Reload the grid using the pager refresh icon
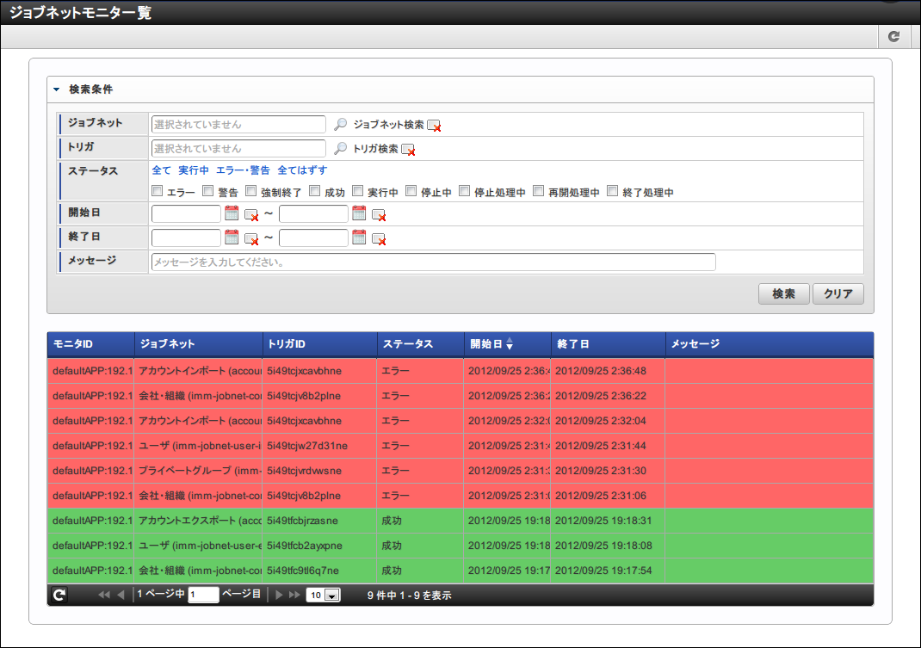This screenshot has height=648, width=921. [59, 595]
